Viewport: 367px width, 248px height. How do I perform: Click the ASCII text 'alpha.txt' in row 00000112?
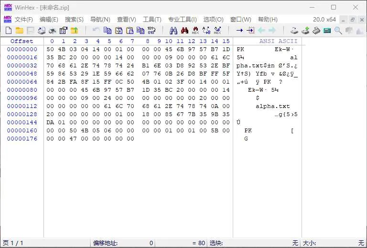(x=273, y=106)
